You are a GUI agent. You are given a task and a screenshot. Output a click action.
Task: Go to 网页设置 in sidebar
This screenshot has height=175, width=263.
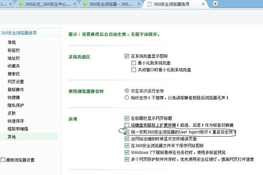click(16, 82)
